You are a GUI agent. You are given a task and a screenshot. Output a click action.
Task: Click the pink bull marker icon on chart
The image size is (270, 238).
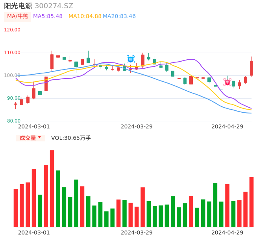click(227, 82)
